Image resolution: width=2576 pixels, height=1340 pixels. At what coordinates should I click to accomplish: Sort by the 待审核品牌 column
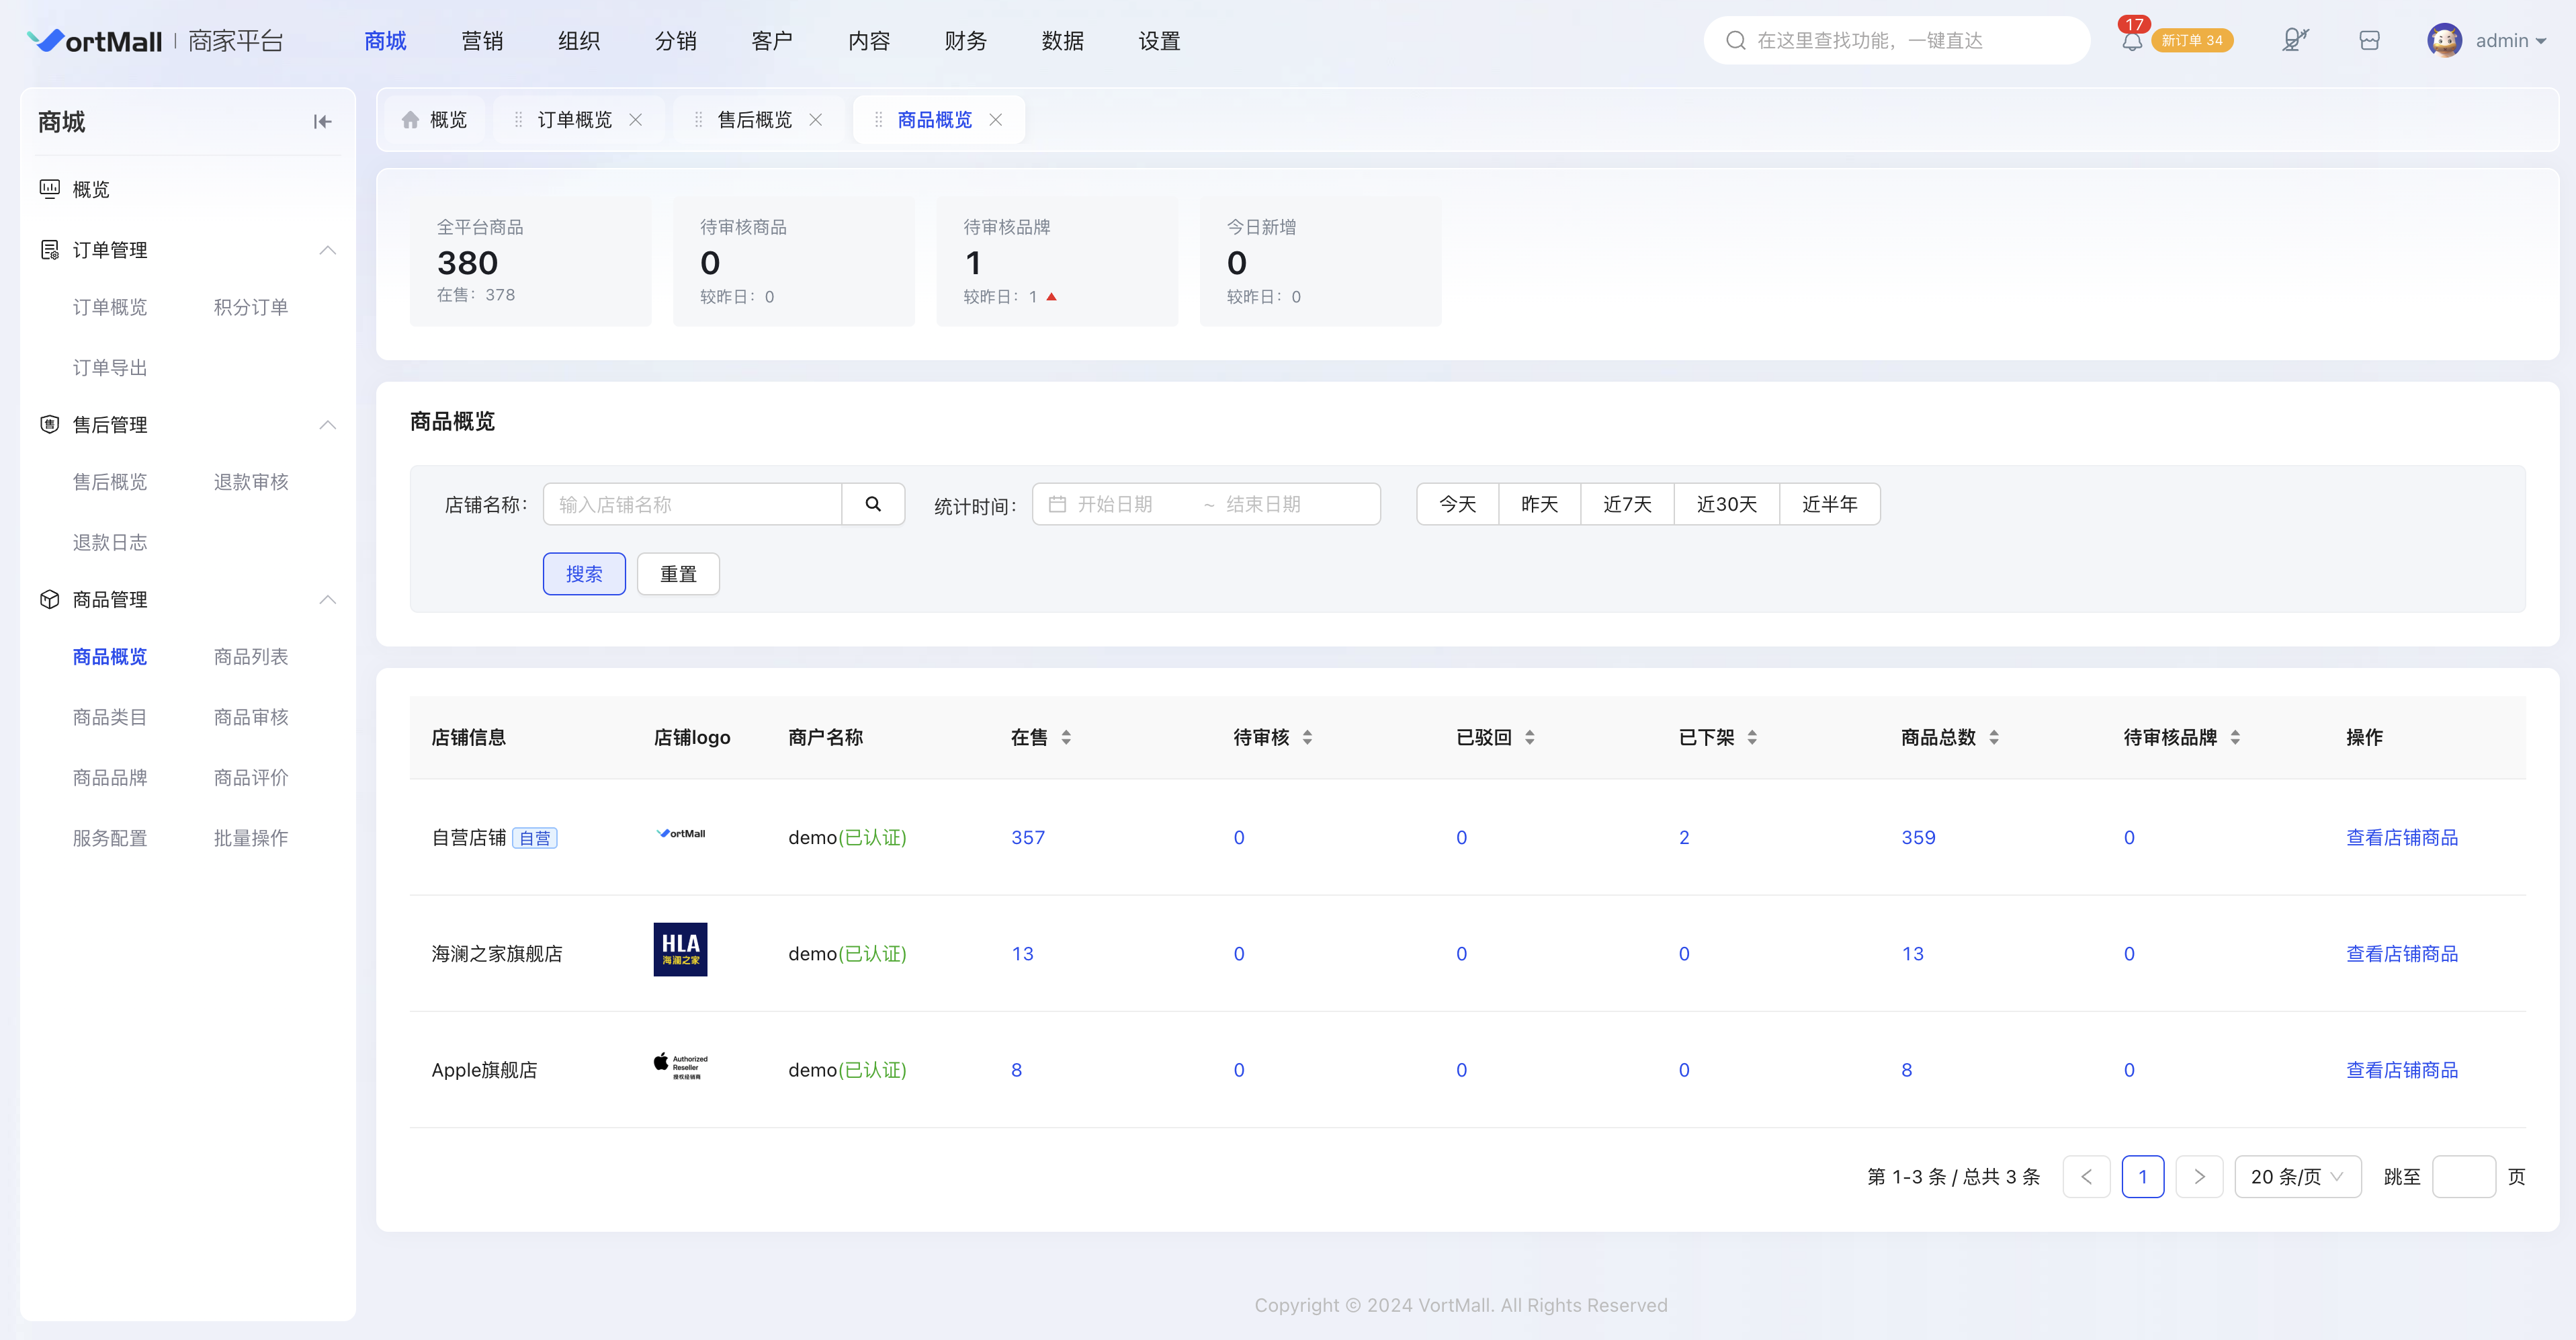click(2234, 737)
